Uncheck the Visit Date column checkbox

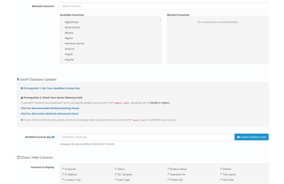coord(222,179)
